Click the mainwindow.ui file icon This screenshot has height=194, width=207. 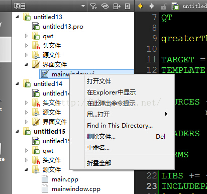click(x=45, y=74)
